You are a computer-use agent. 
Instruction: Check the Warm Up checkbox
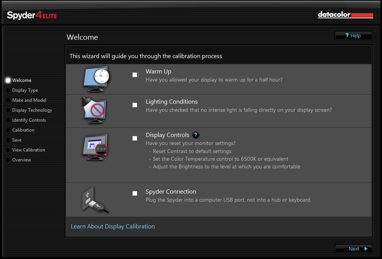point(135,75)
